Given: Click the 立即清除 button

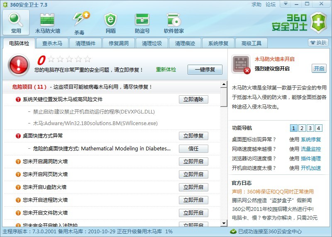Looking at the screenshot, I should [x=193, y=99].
